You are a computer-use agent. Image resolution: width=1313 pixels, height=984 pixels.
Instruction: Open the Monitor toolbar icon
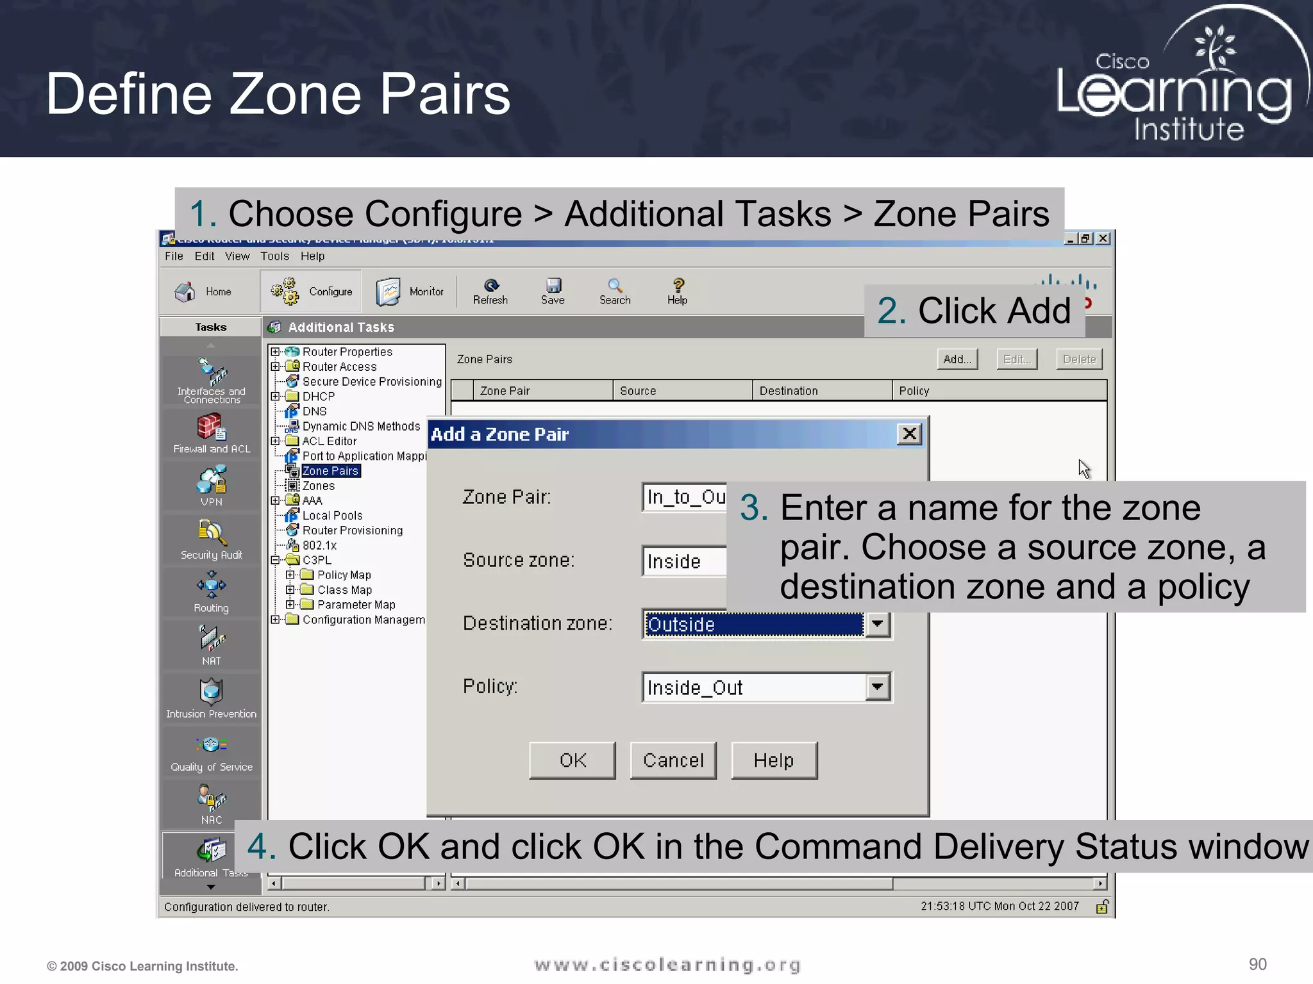click(388, 291)
